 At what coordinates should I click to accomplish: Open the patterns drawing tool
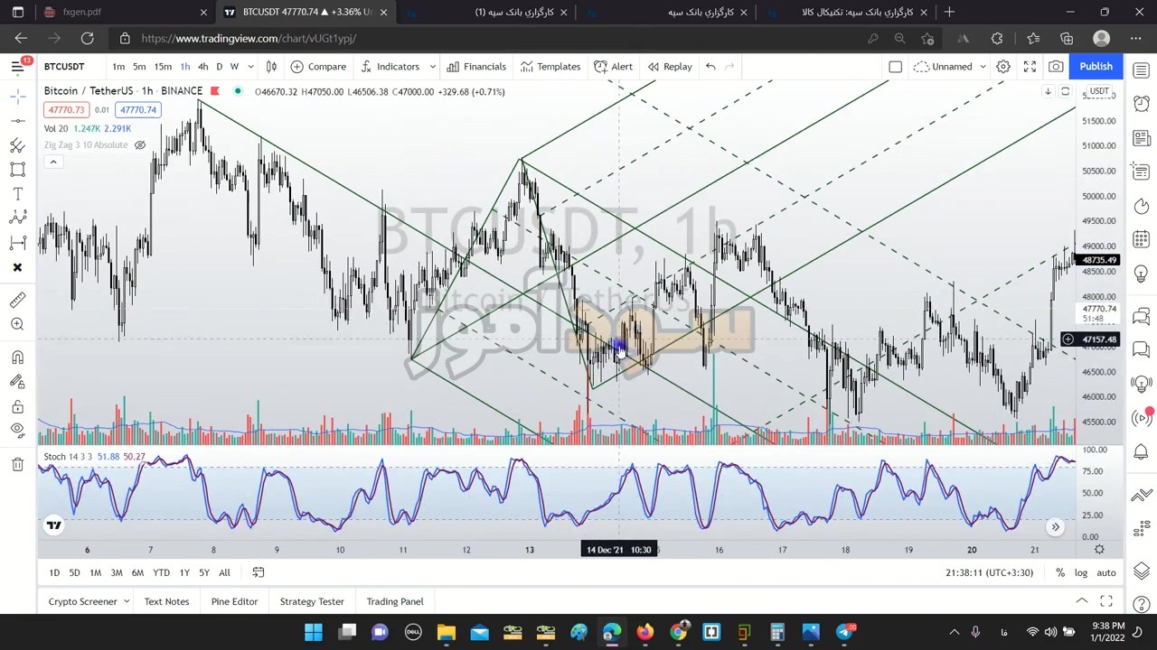pos(17,218)
